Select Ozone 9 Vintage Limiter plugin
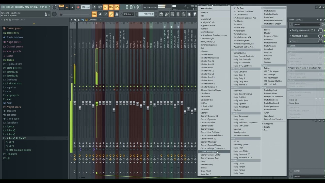 click(210, 155)
